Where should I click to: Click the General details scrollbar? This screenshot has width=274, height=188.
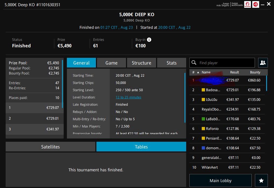pos(185,98)
